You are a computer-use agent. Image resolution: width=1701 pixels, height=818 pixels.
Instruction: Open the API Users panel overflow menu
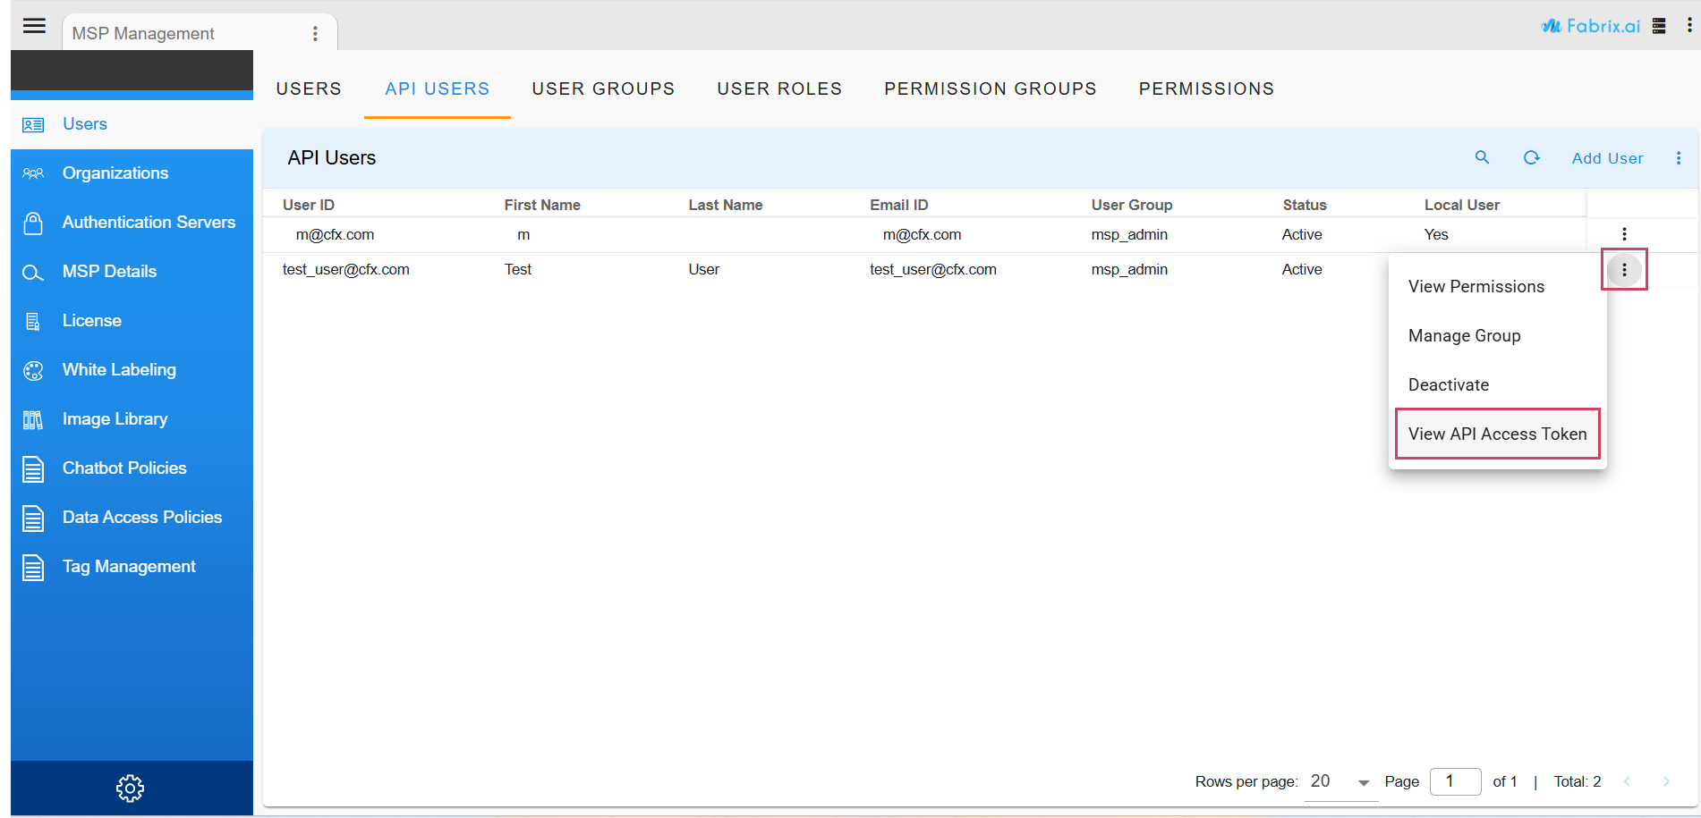(1680, 157)
